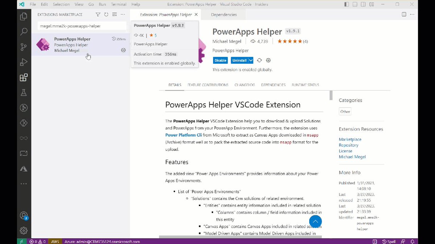Image resolution: width=435 pixels, height=244 pixels.
Task: Disable the PowerApps Helper extension
Action: 220,60
